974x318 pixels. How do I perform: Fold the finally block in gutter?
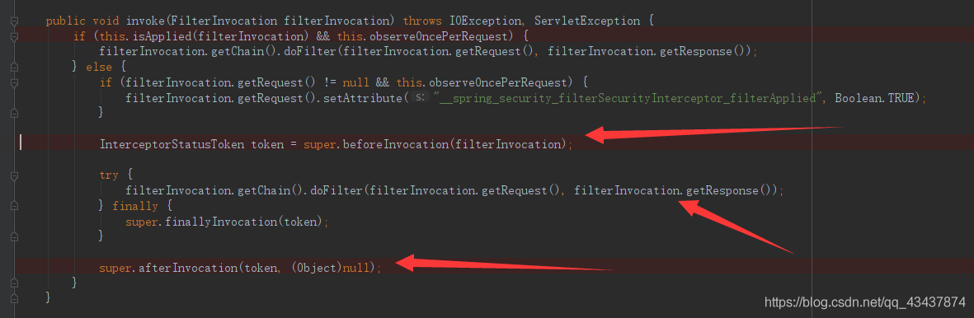[14, 206]
